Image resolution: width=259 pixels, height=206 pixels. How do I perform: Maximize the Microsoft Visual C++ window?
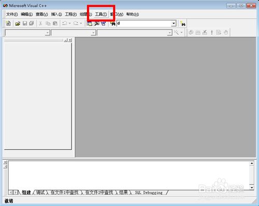(241, 6)
